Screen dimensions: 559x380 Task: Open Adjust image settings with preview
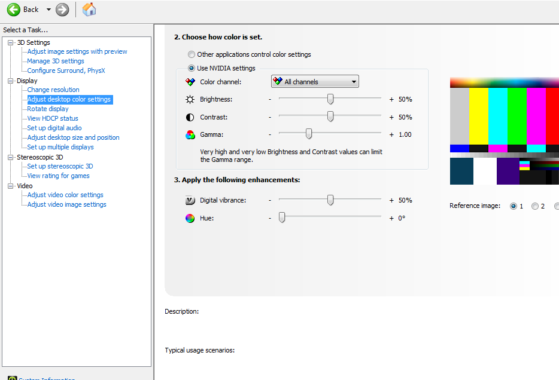click(77, 51)
